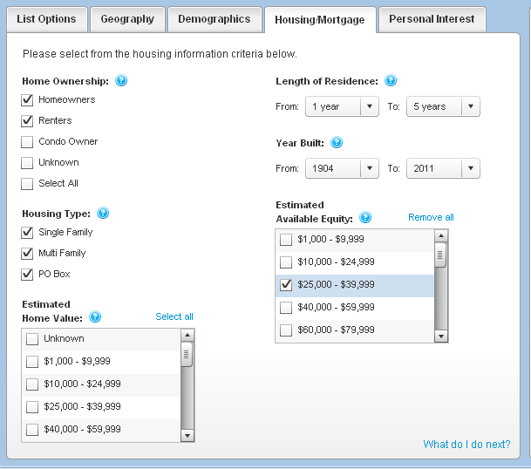Click help icon next to Home Ownership
The height and width of the screenshot is (469, 531).
121,81
